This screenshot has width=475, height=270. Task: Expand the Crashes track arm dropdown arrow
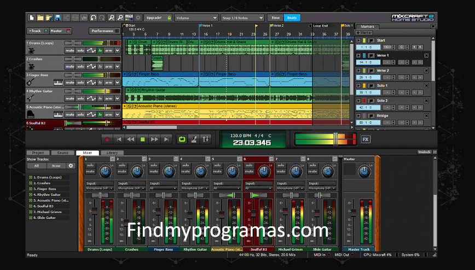[118, 67]
